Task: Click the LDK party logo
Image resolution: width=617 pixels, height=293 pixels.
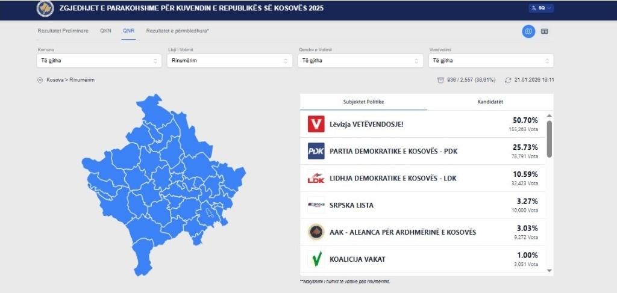Action: point(316,178)
